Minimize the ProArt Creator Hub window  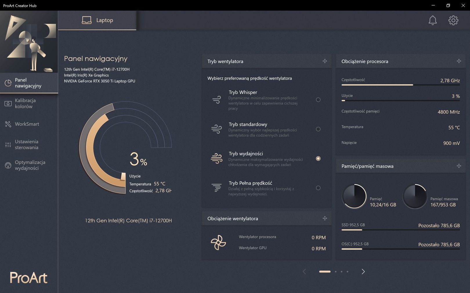433,5
